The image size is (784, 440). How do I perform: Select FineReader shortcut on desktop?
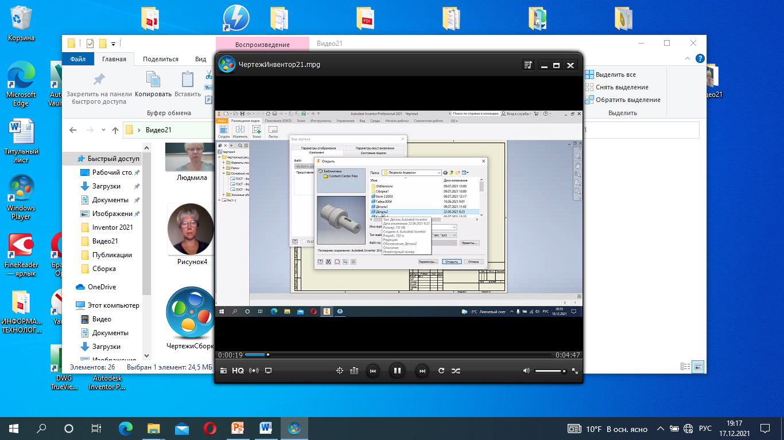(x=21, y=255)
